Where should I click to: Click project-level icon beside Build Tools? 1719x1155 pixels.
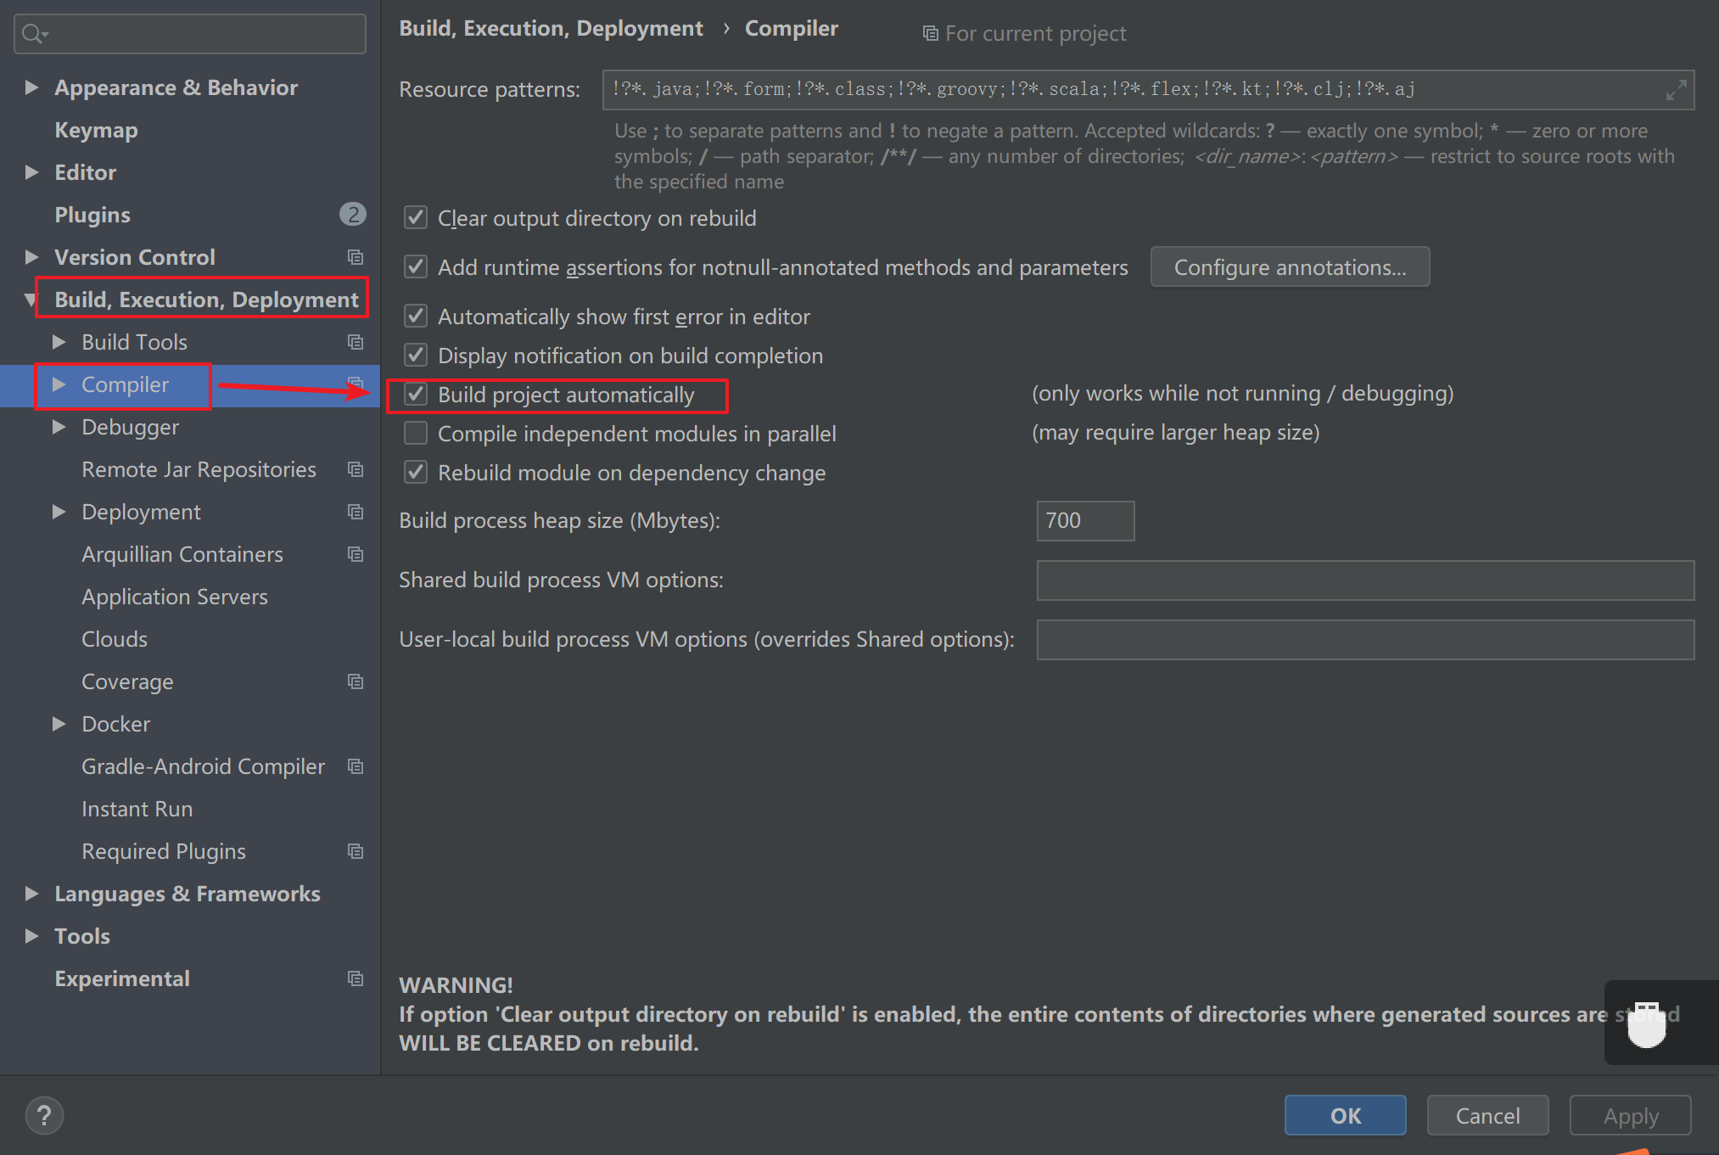[x=356, y=342]
